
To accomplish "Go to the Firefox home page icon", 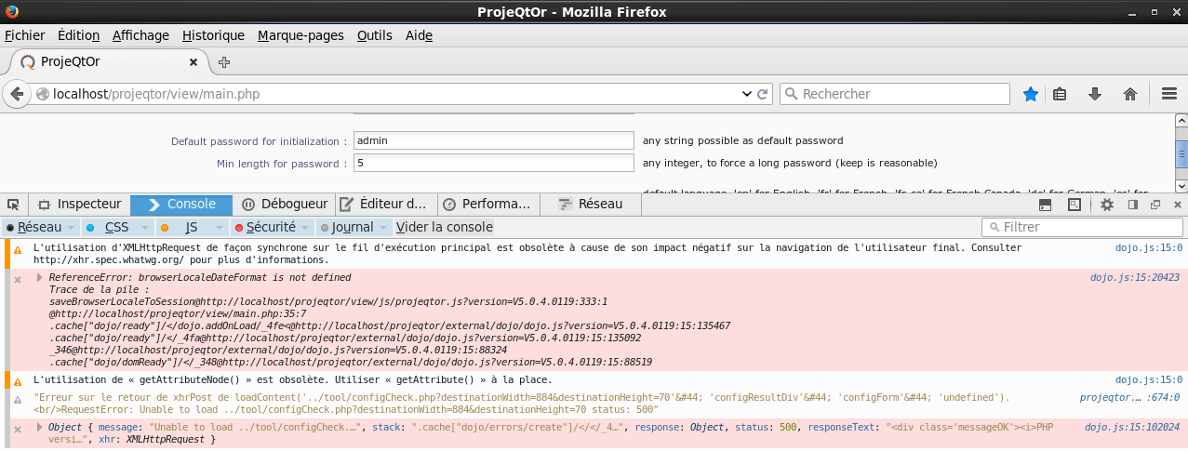I will click(1130, 94).
